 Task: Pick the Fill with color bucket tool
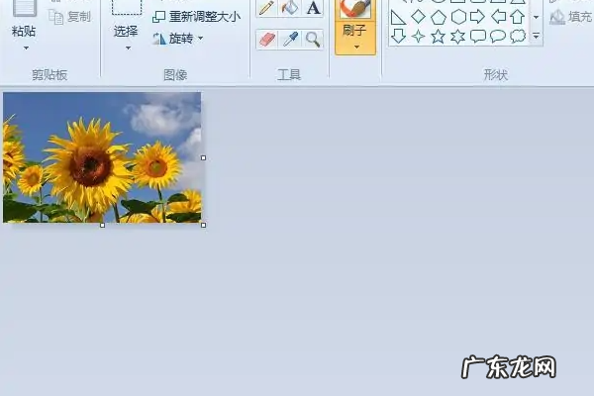click(x=289, y=8)
